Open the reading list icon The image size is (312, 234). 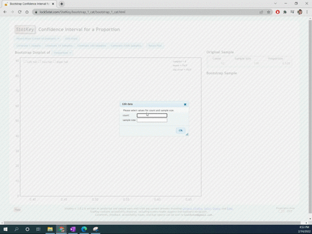coord(292,12)
